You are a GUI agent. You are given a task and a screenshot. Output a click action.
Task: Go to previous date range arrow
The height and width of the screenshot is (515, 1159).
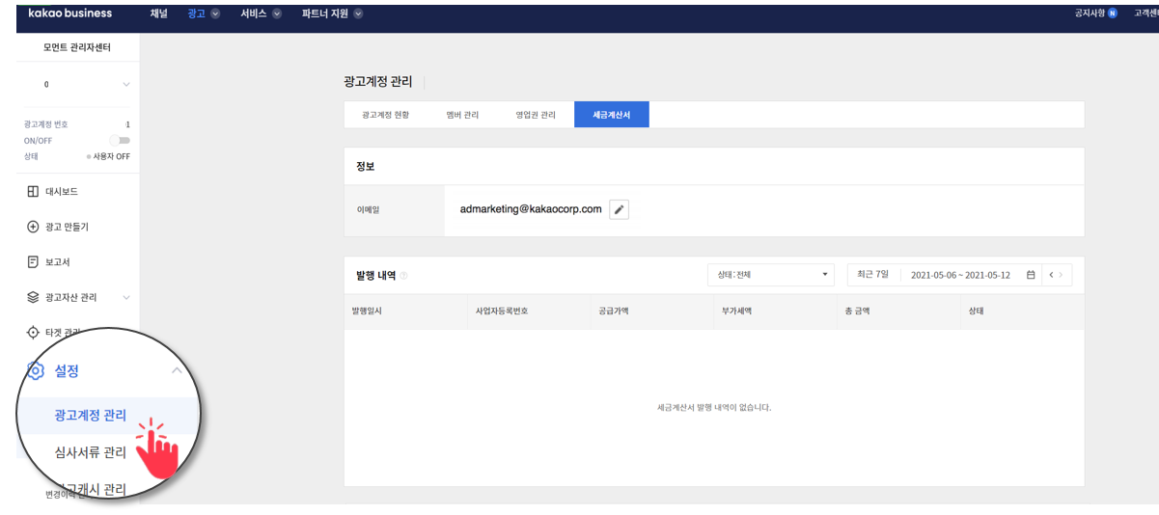click(1051, 275)
